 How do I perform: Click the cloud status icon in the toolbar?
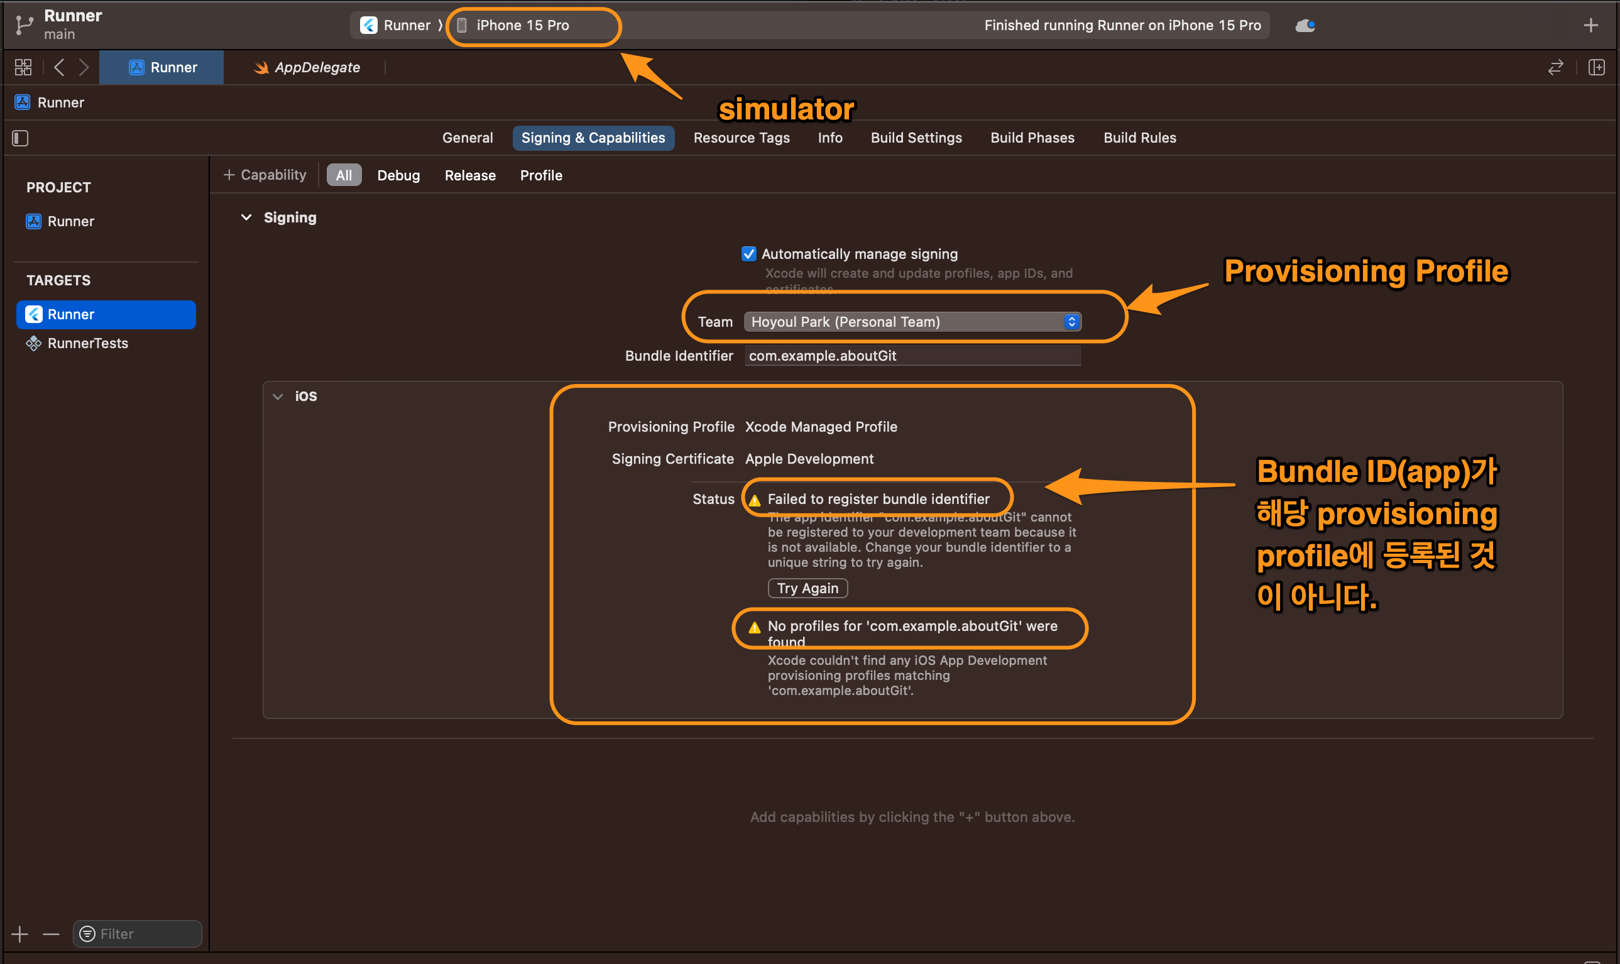tap(1305, 25)
